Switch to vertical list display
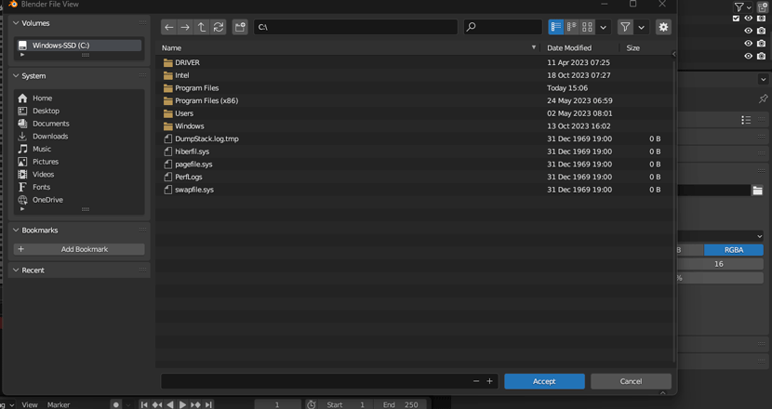Screen dimensions: 772x409 556,27
